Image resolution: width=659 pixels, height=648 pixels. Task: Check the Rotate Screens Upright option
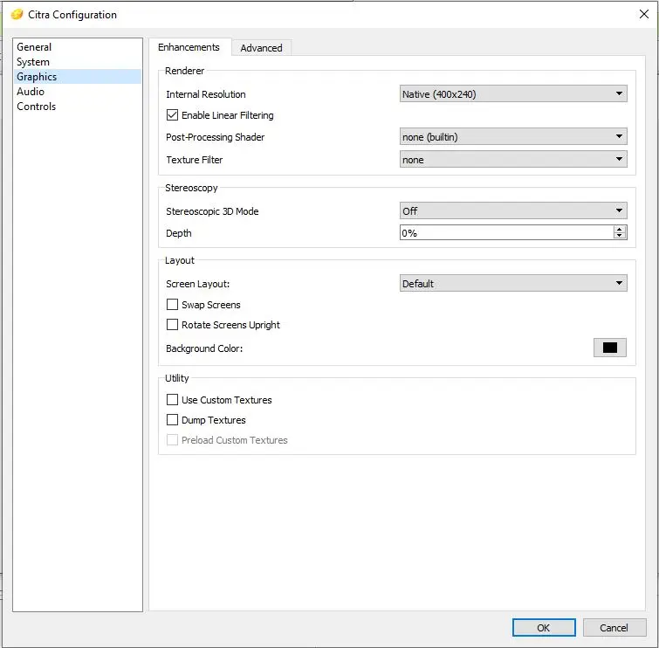172,325
